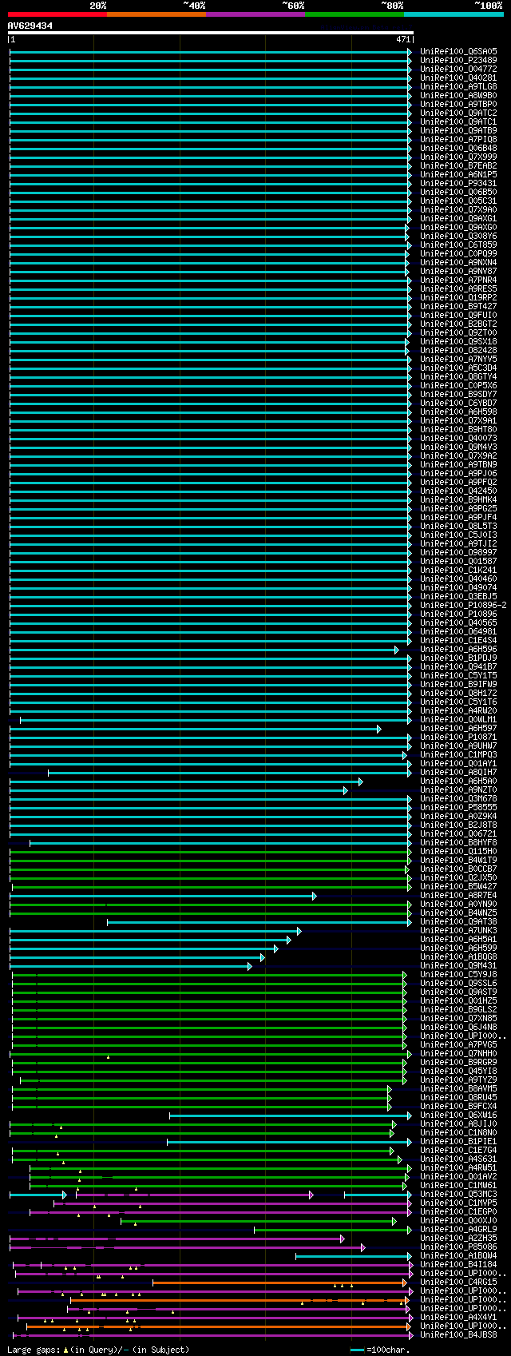511x1356 pixels.
Task: Select hit label UniRef100_B7EAB2
Action: point(458,165)
